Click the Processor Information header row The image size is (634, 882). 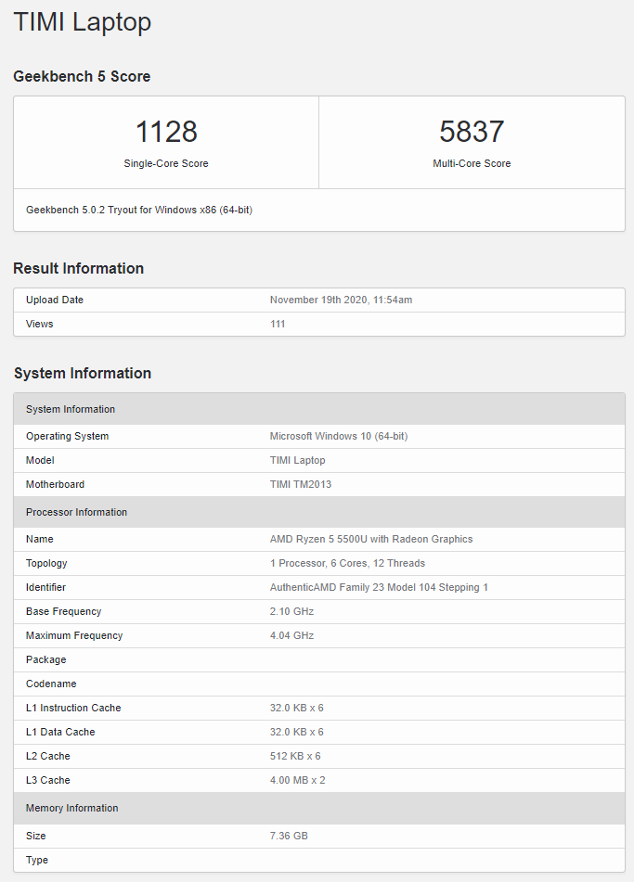[319, 512]
